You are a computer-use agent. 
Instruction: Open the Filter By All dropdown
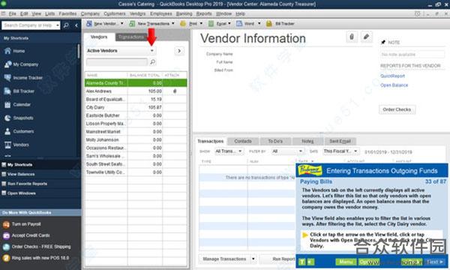tap(301, 151)
